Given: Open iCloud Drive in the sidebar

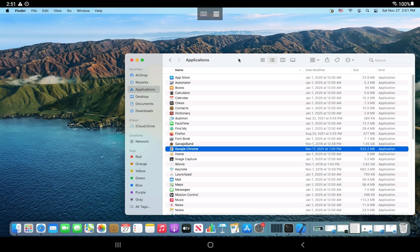Looking at the screenshot, I should tap(145, 126).
